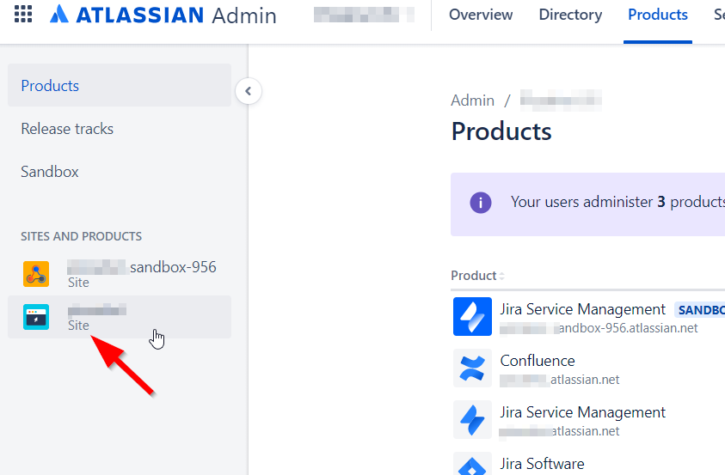This screenshot has width=725, height=475.
Task: Select Products in the sidebar
Action: (120, 85)
